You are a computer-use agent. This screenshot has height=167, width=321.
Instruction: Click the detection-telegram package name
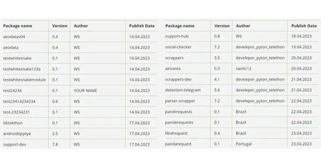tap(183, 90)
